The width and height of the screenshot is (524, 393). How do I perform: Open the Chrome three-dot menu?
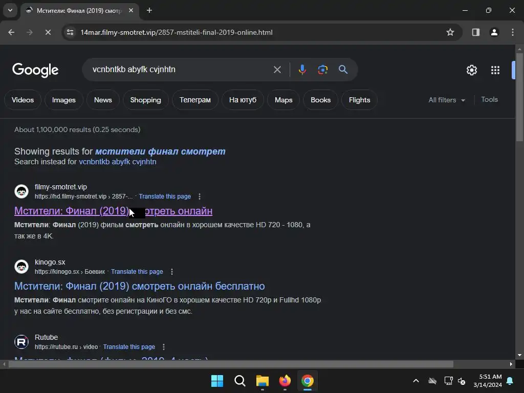click(513, 32)
